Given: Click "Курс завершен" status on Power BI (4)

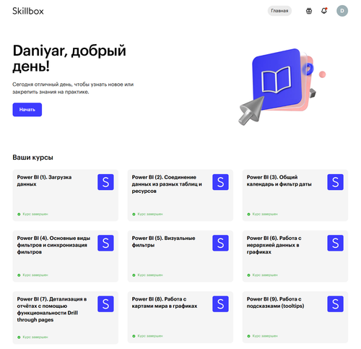Looking at the screenshot, I should click(x=32, y=275).
